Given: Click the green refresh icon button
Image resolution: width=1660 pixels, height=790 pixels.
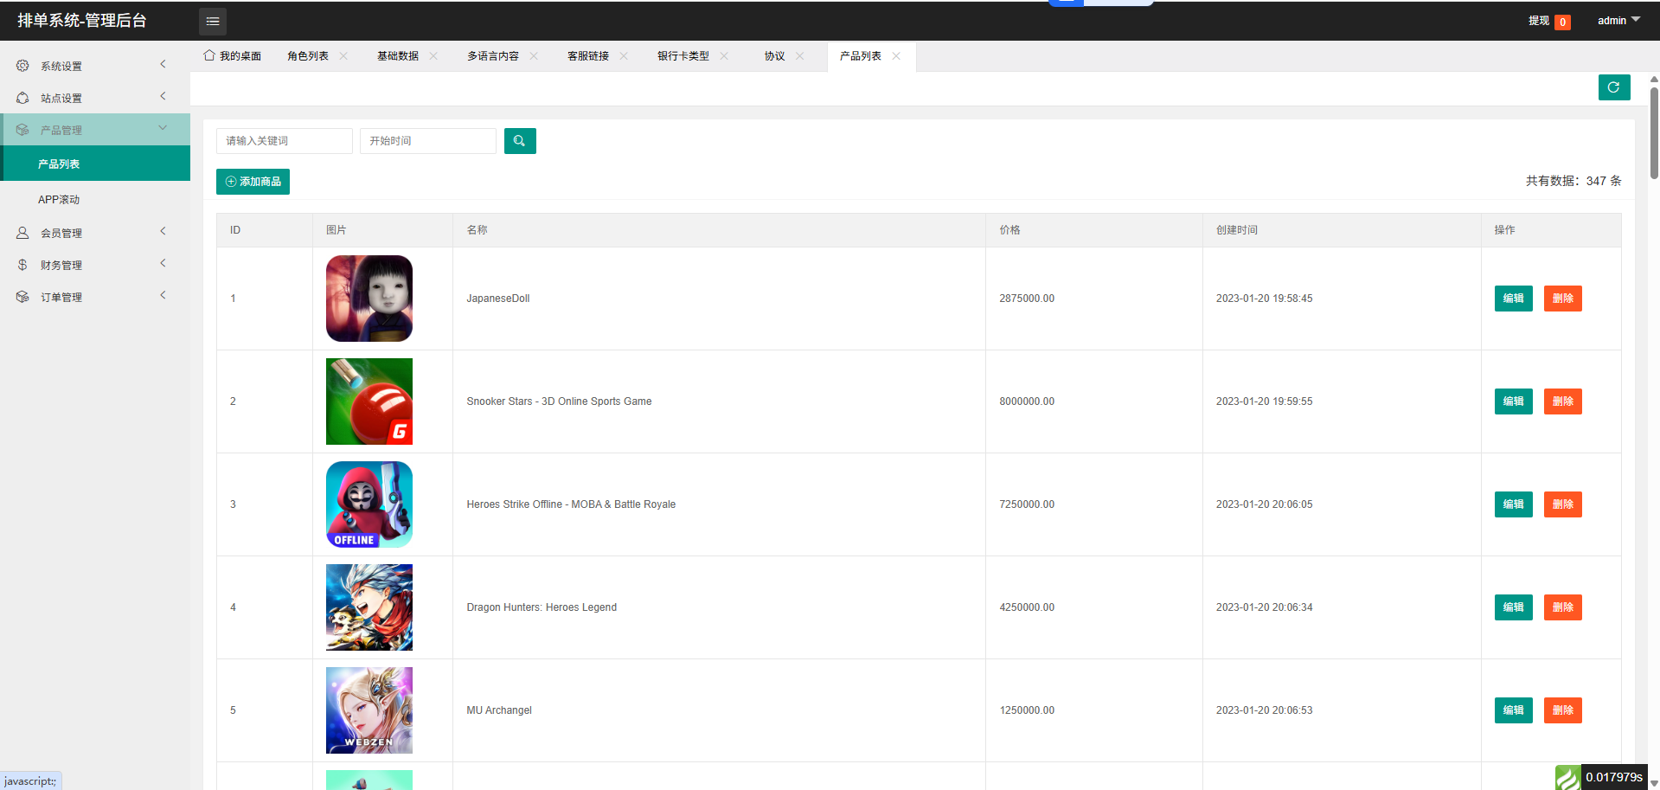Looking at the screenshot, I should pyautogui.click(x=1613, y=87).
